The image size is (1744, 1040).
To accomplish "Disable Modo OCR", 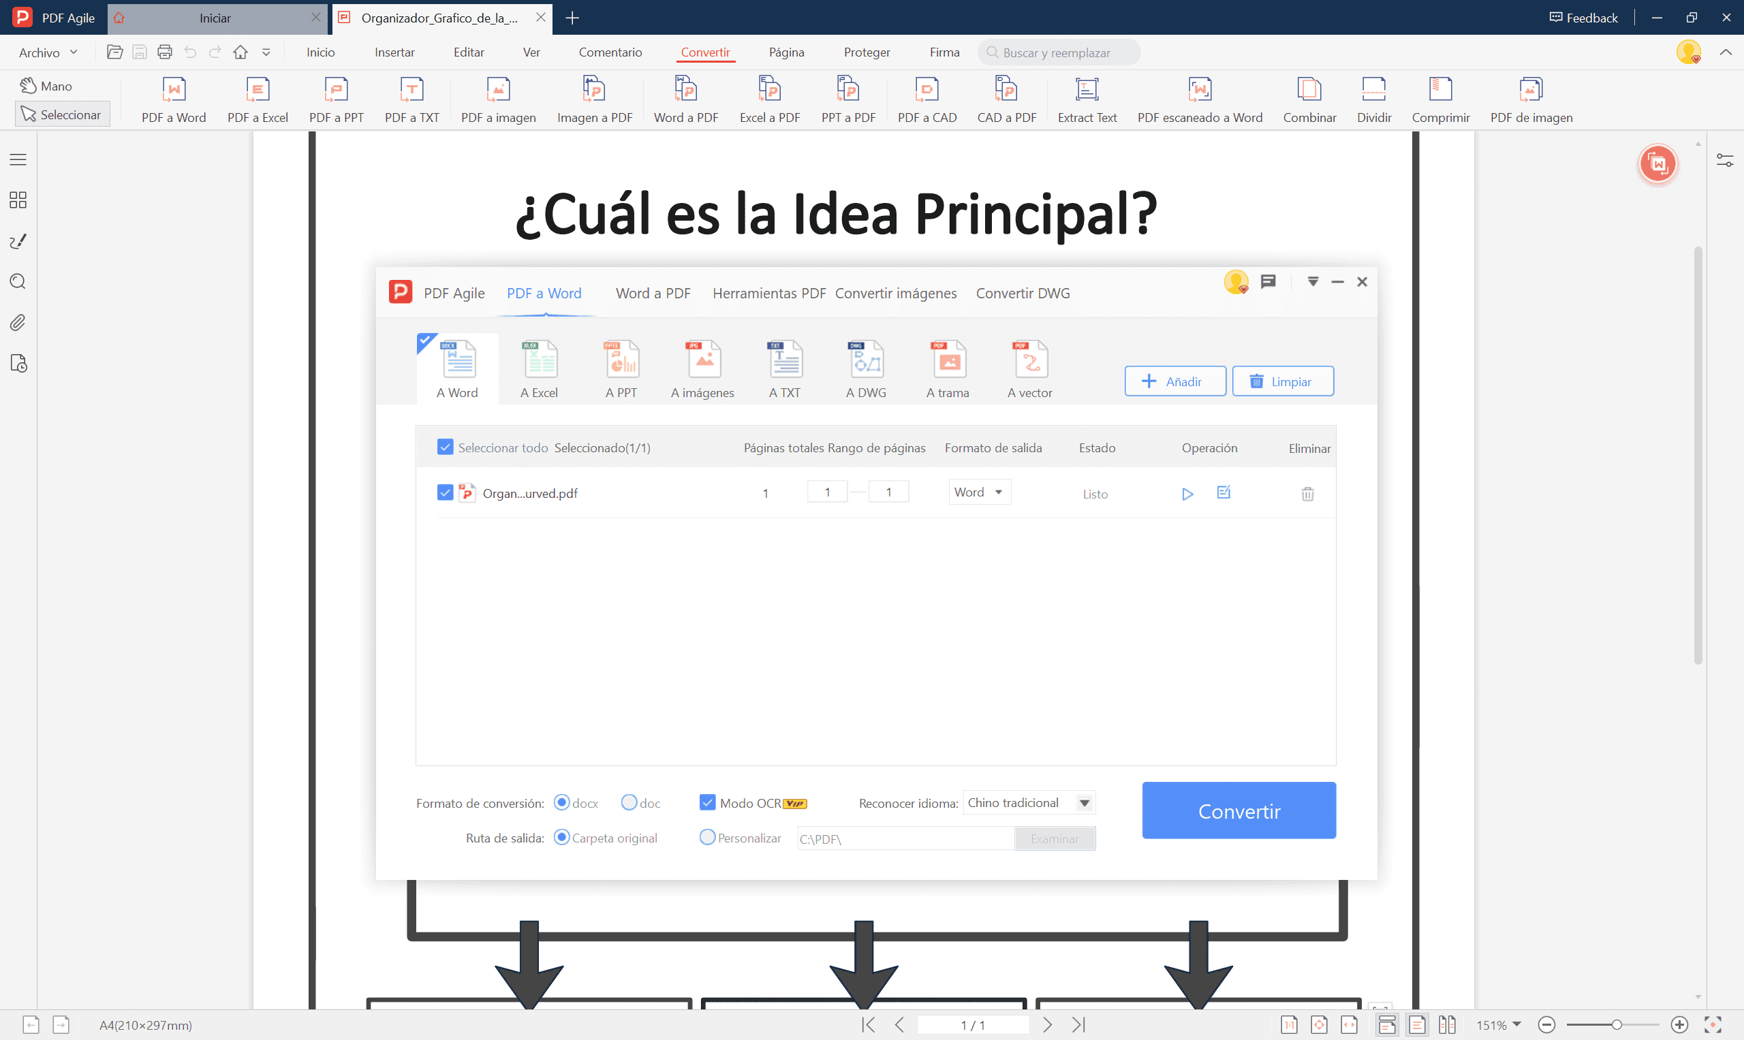I will (x=707, y=802).
